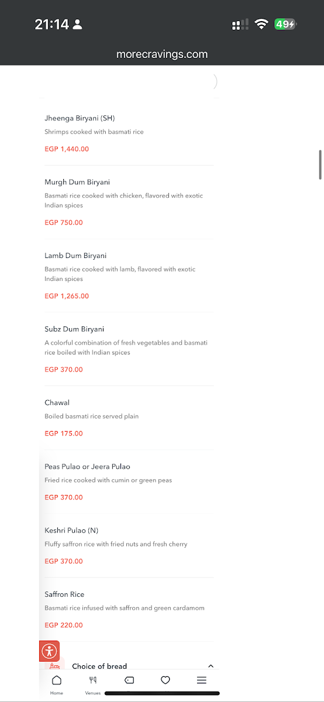The image size is (324, 702).
Task: Choose Subz Dum Biryani item
Action: (x=129, y=349)
